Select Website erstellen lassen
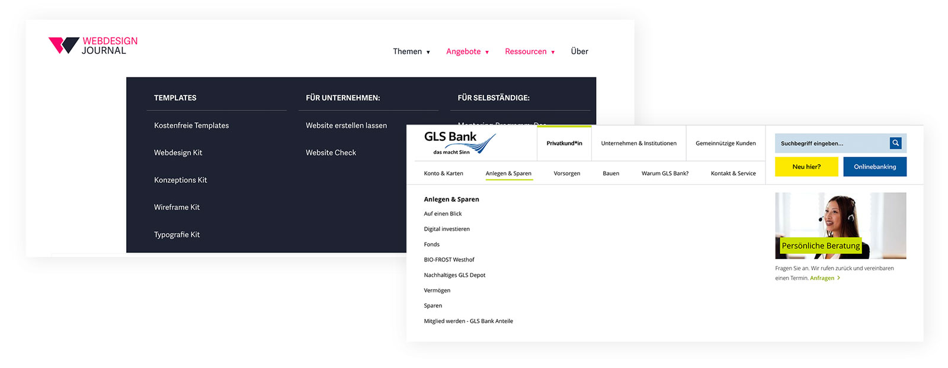Image resolution: width=948 pixels, height=368 pixels. pos(346,125)
